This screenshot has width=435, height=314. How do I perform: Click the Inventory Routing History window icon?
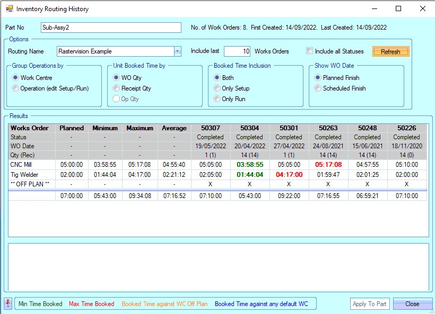pos(9,9)
